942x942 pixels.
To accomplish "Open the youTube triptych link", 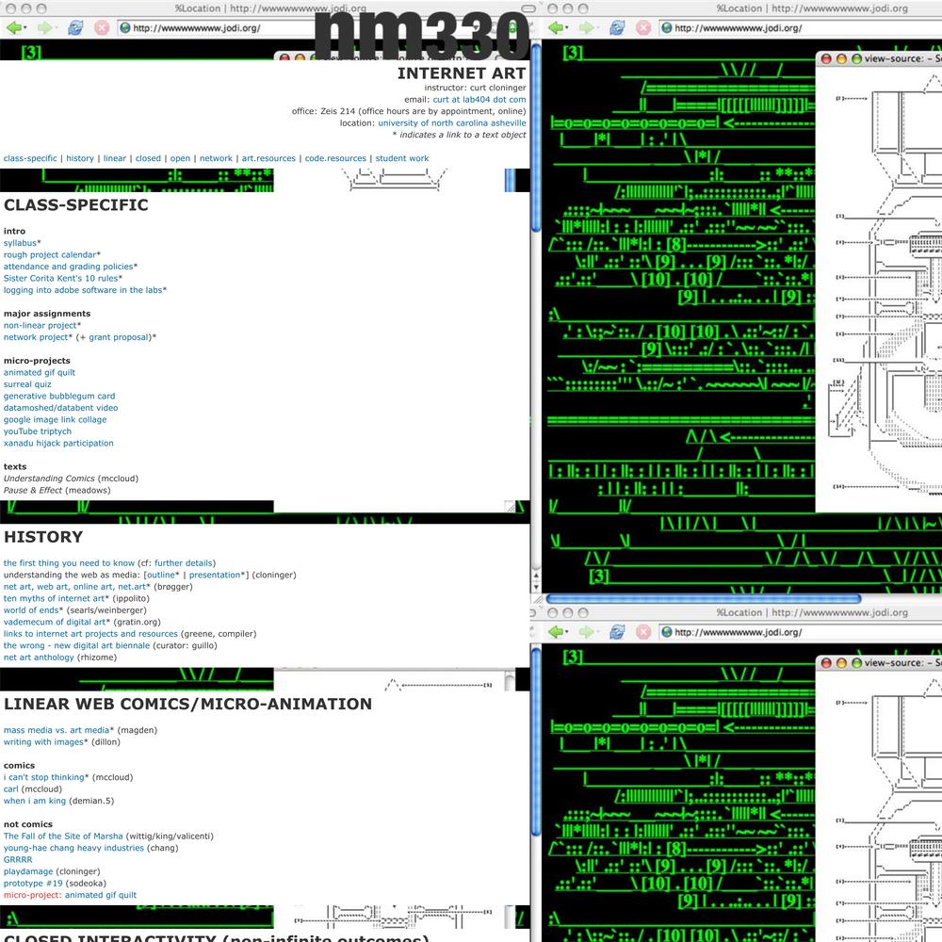I will click(x=38, y=431).
